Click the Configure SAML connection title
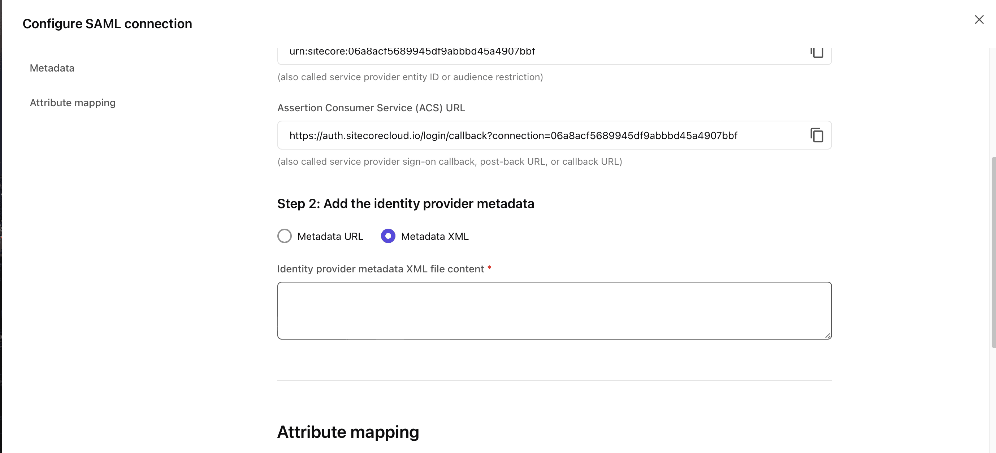 coord(107,23)
